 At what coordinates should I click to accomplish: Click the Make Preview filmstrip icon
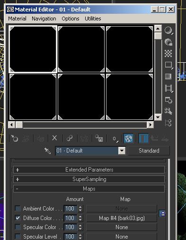168,88
